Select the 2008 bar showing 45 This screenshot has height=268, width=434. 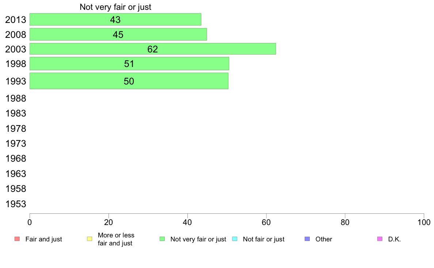pyautogui.click(x=118, y=35)
